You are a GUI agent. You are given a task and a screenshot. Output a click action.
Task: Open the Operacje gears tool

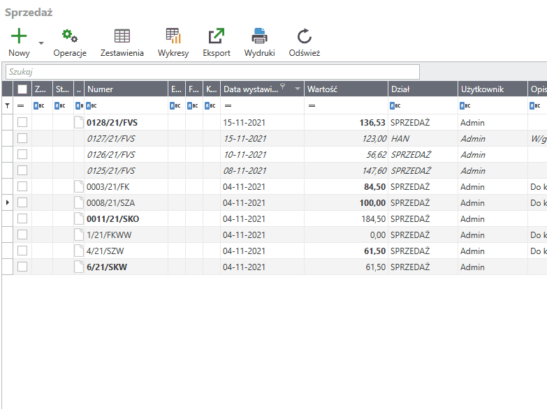(x=70, y=36)
